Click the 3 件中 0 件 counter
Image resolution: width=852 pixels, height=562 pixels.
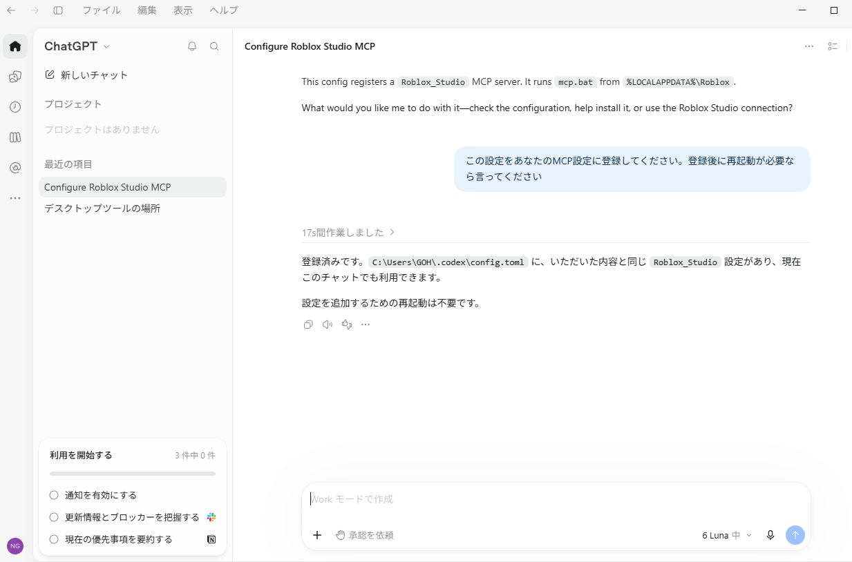click(195, 456)
